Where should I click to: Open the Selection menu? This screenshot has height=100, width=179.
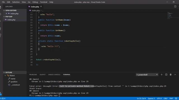(x=16, y=2)
